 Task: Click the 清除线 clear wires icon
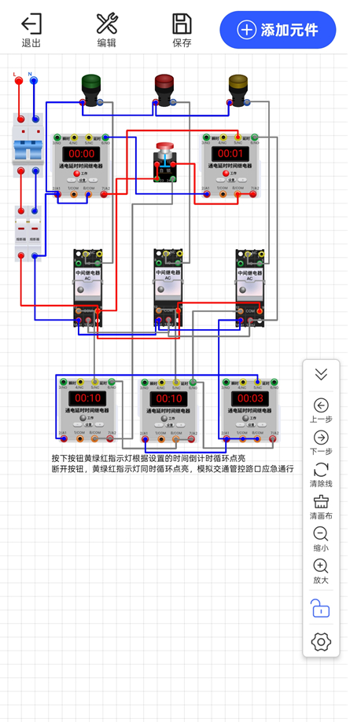click(321, 470)
